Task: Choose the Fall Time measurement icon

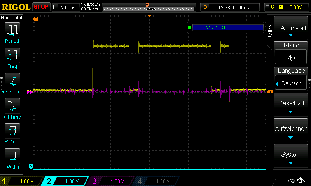Action: point(12,105)
